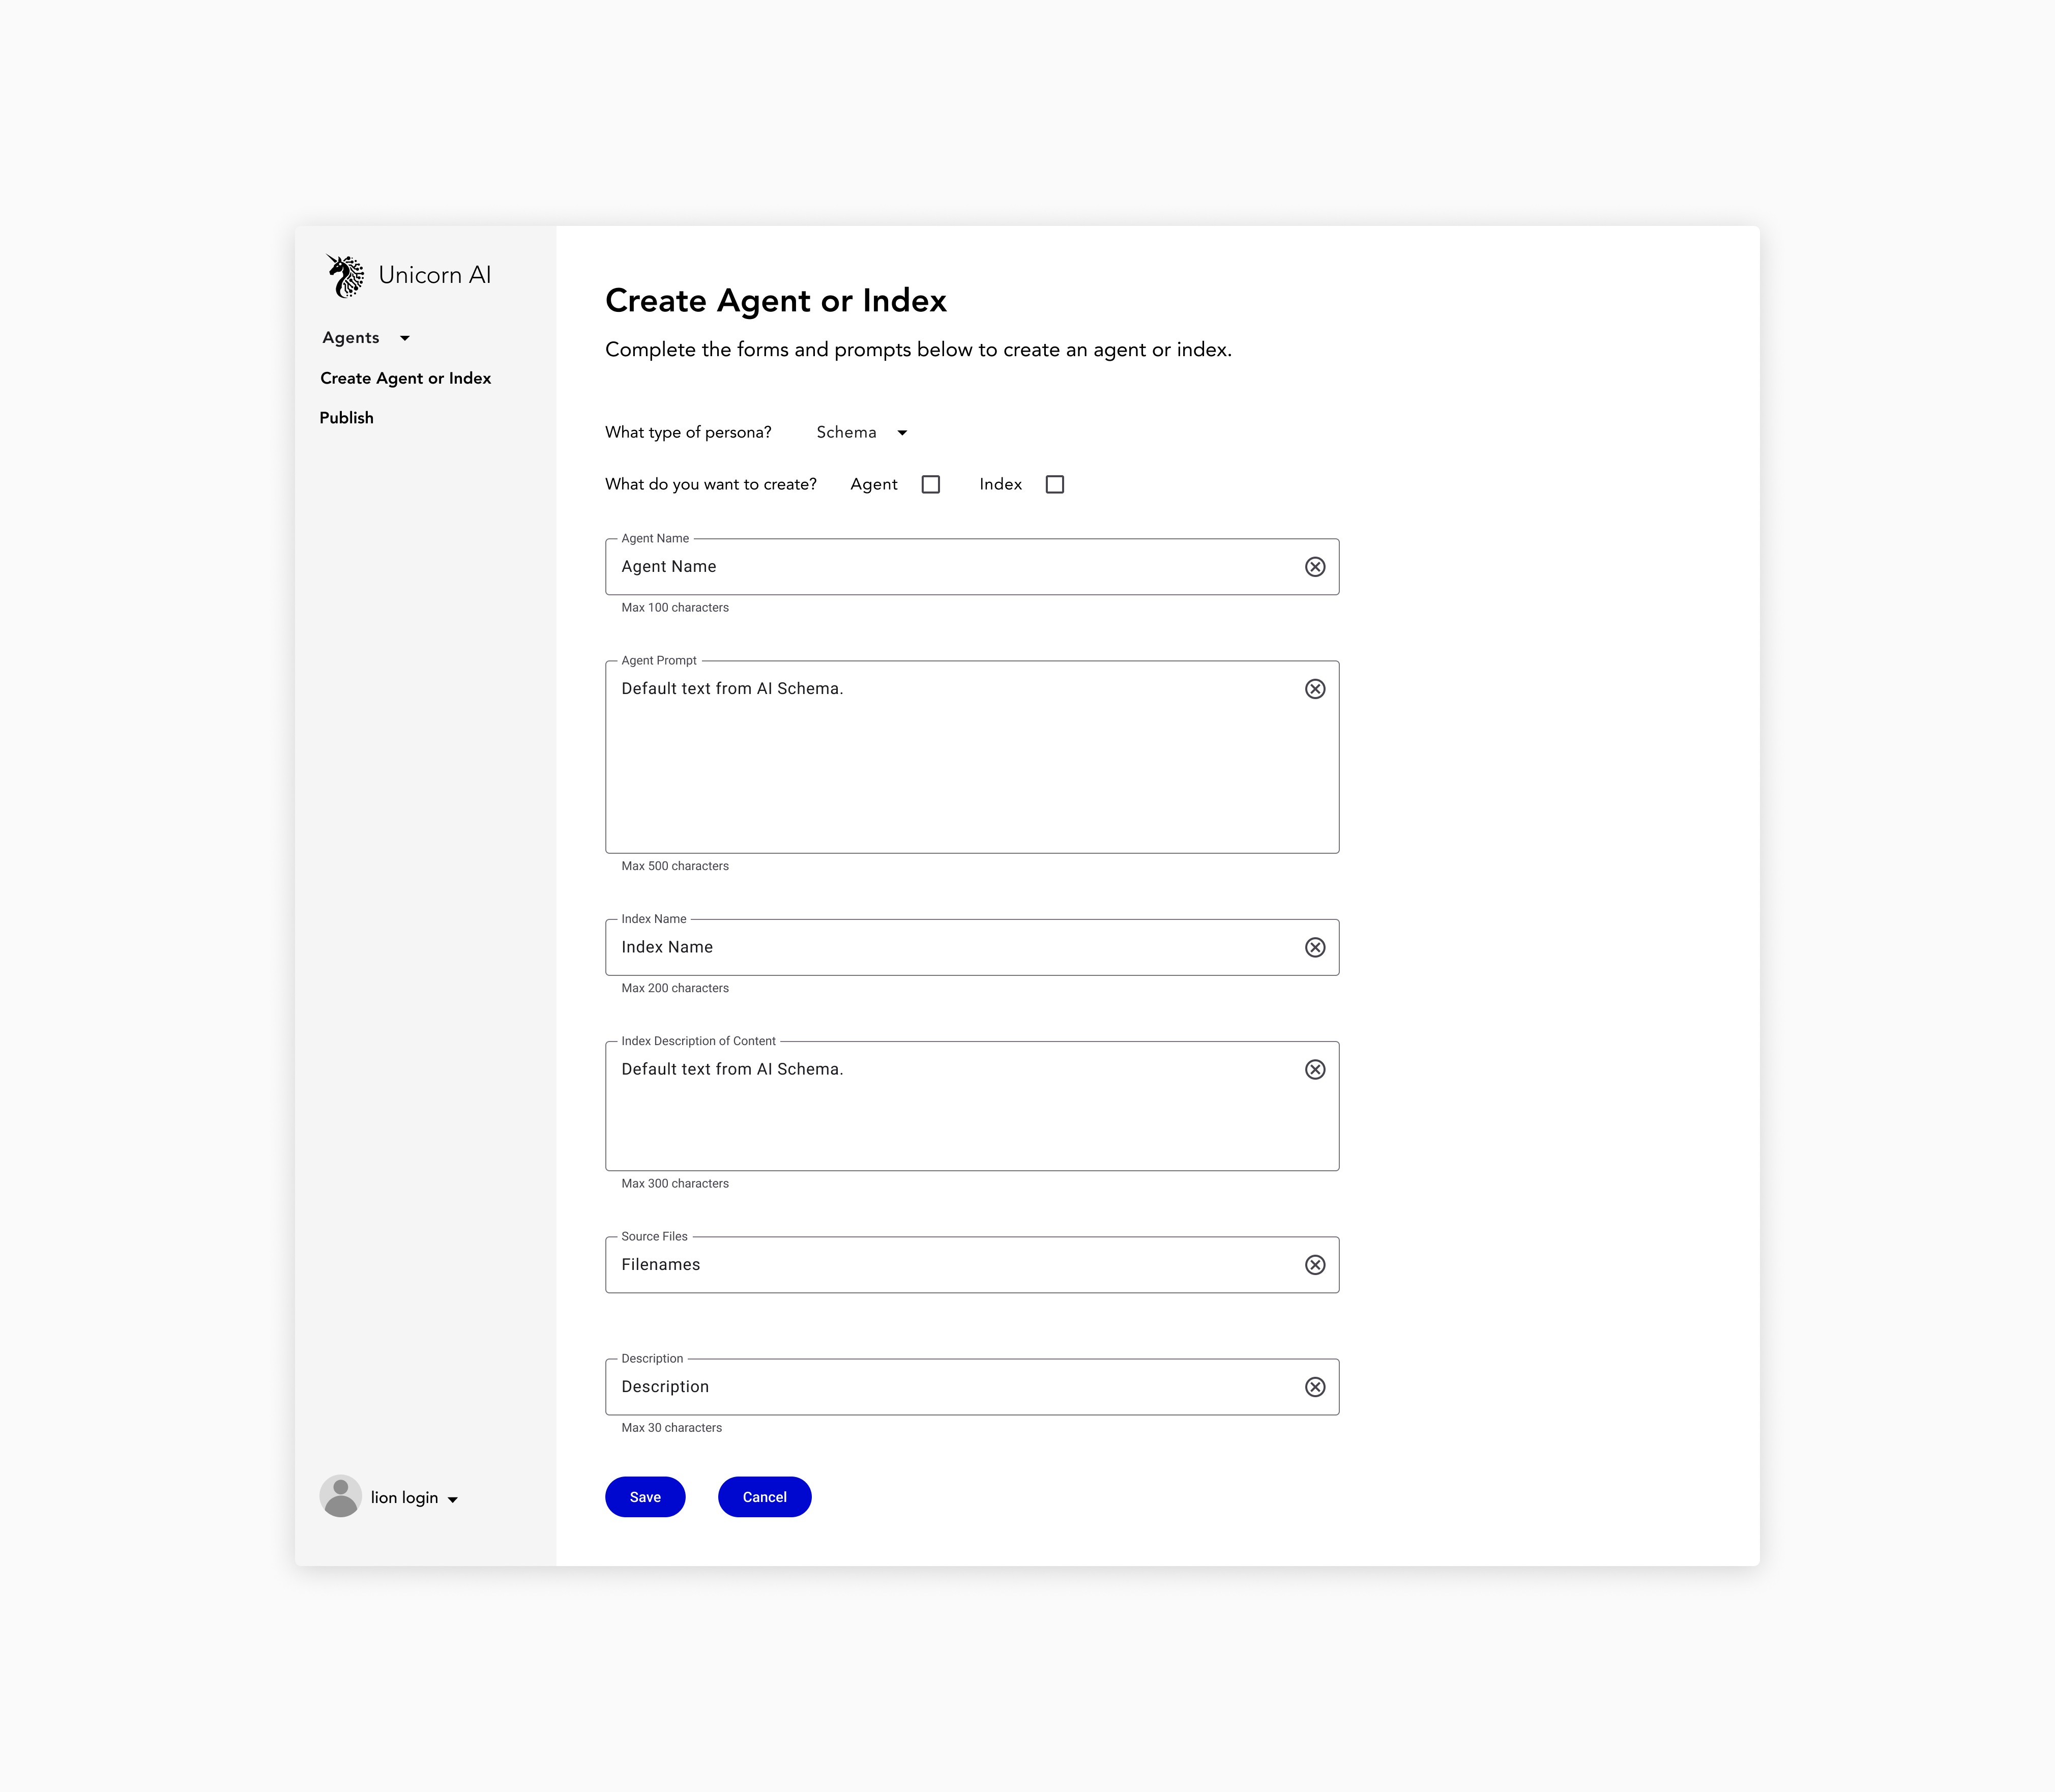The height and width of the screenshot is (1792, 2055).
Task: Clear the Source Files field
Action: tap(1314, 1265)
